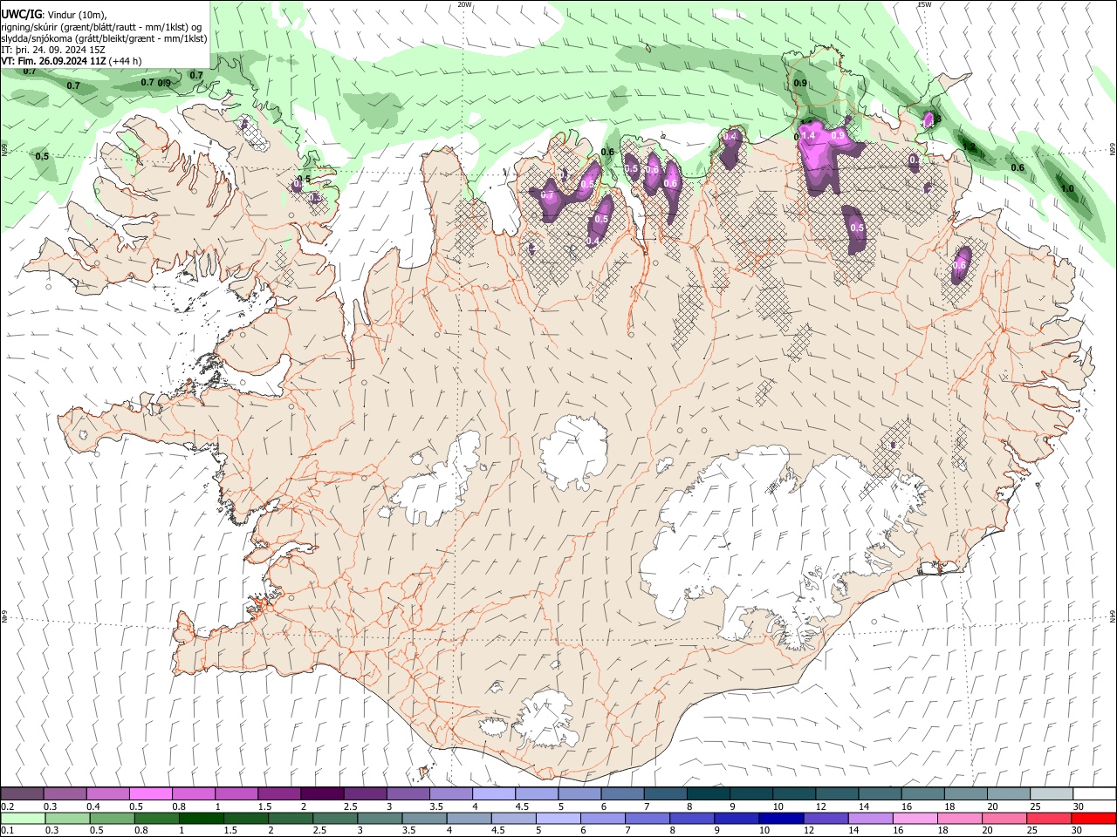The image size is (1117, 837).
Task: Click the "25" label under lower legend row
Action: point(1032,831)
